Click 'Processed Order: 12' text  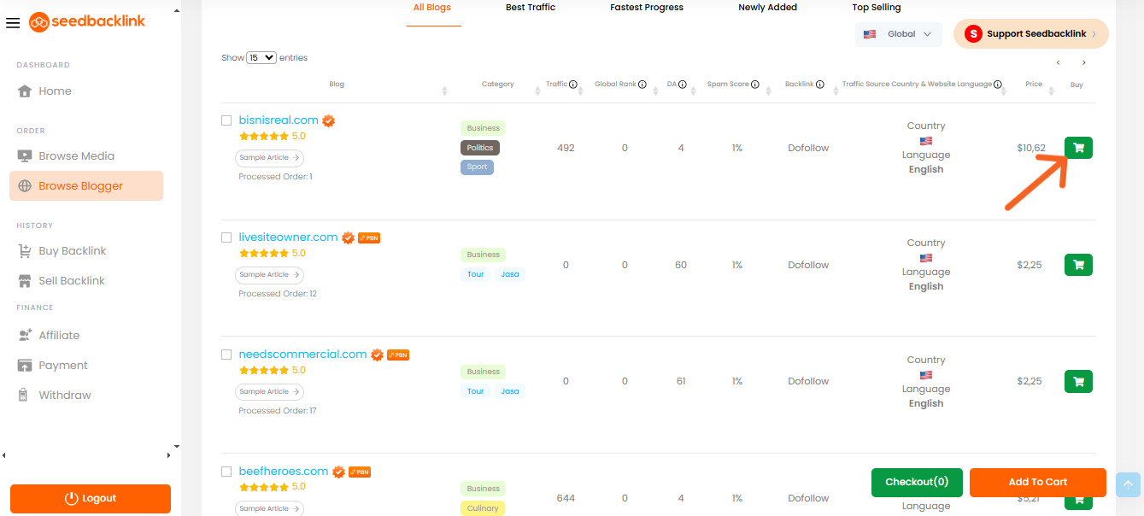pos(278,294)
